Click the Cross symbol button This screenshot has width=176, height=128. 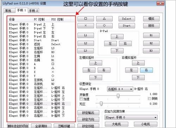[x=86, y=26]
